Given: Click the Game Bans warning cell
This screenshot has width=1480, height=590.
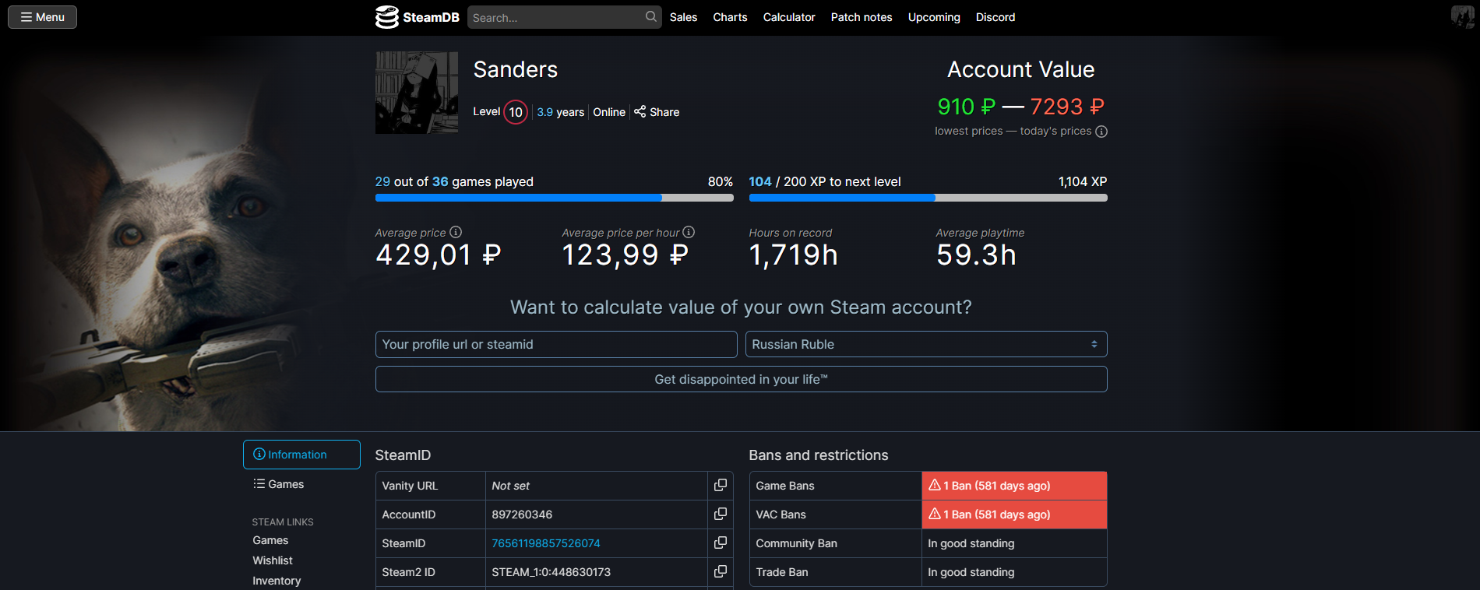Looking at the screenshot, I should click(x=1014, y=486).
